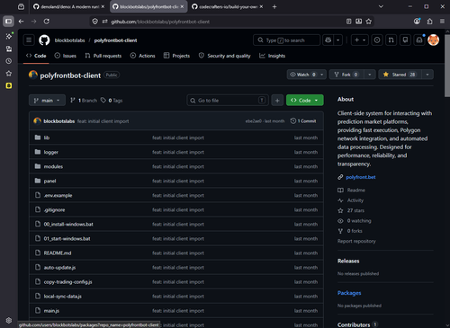This screenshot has height=328, width=450.
Task: Click the page vertical scrollbar
Action: point(447,66)
